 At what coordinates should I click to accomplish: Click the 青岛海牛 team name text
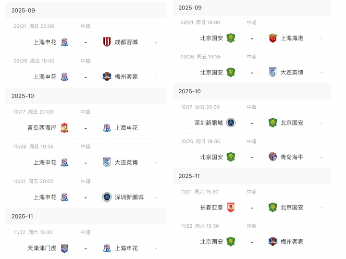[x=292, y=157]
